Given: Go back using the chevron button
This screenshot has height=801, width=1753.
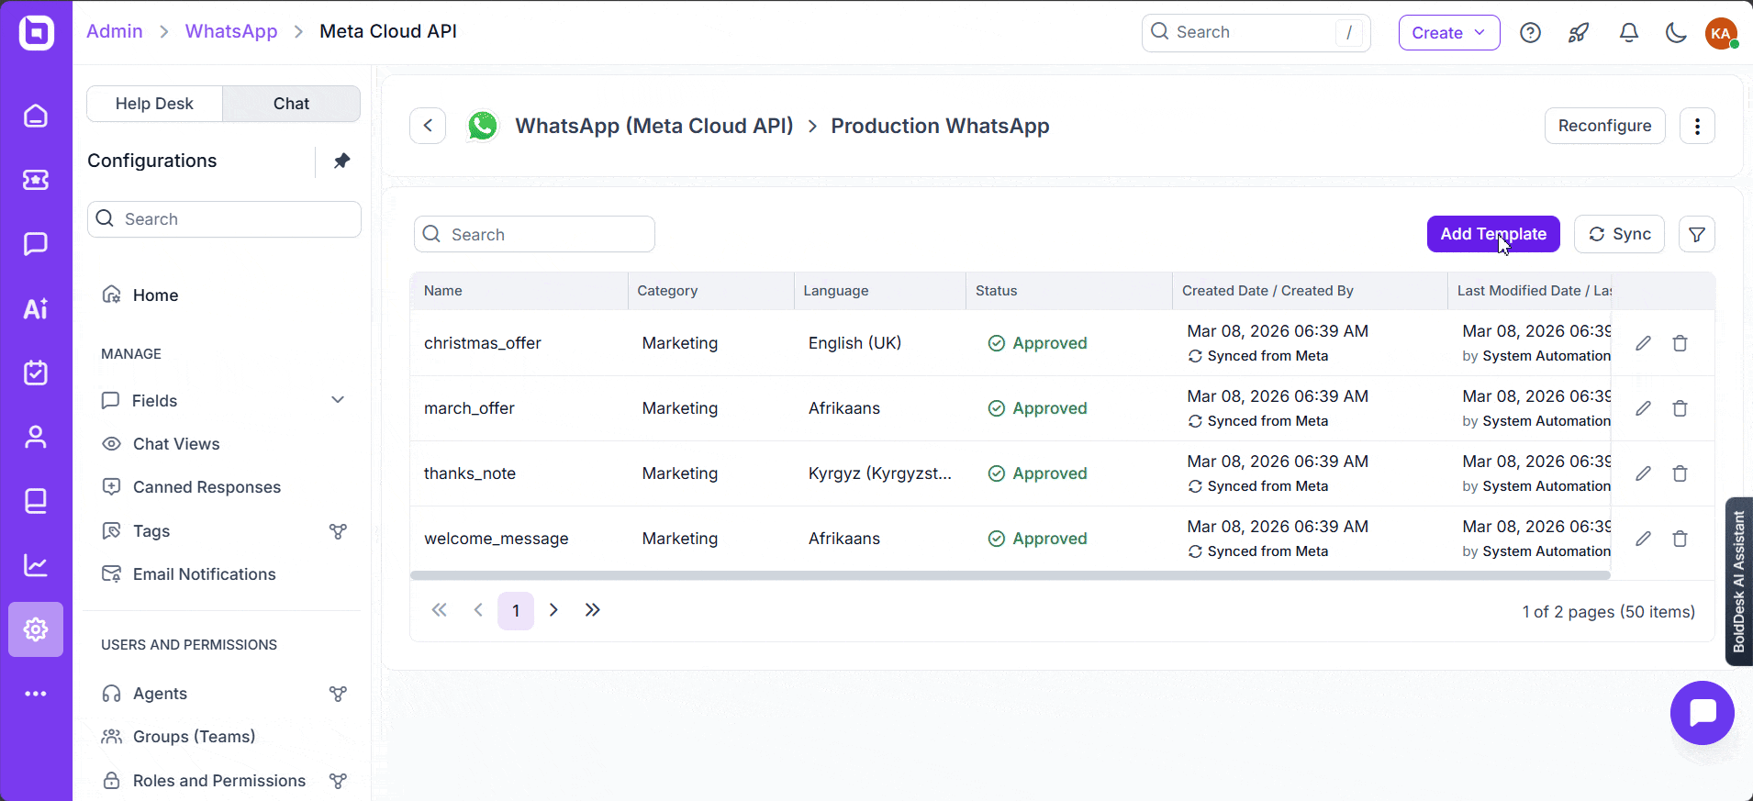Looking at the screenshot, I should click(428, 126).
